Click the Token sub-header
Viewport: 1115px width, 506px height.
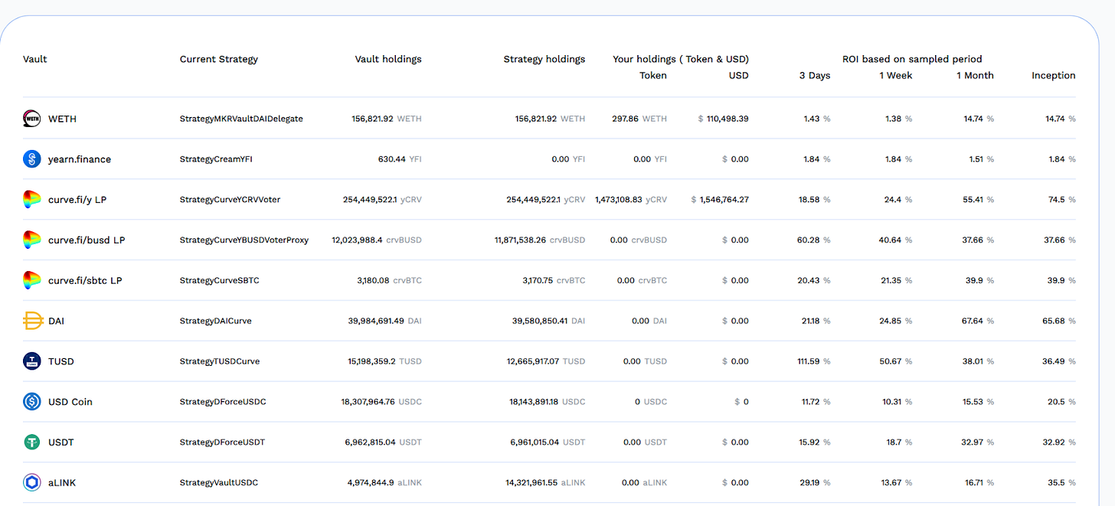(x=653, y=75)
